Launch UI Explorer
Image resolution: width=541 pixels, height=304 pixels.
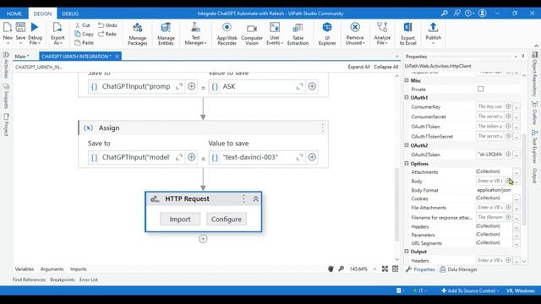tap(327, 34)
